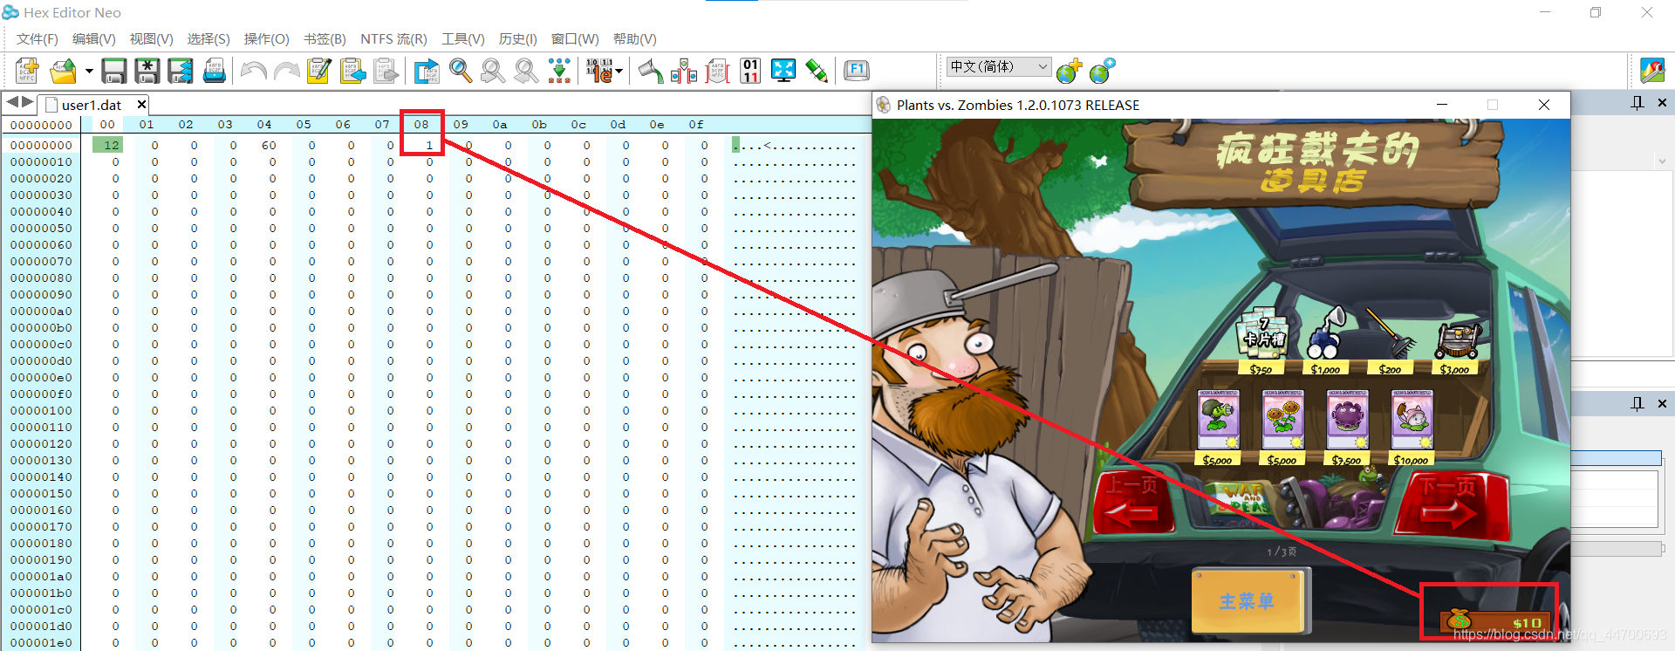
Task: Click the green highlighter pen icon
Action: 817,71
